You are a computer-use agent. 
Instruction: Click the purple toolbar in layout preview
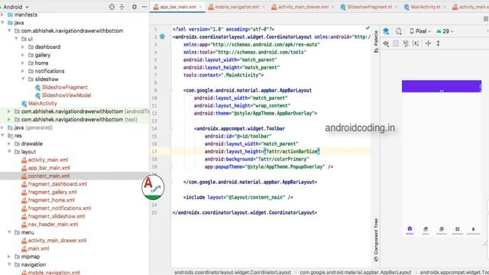click(442, 86)
